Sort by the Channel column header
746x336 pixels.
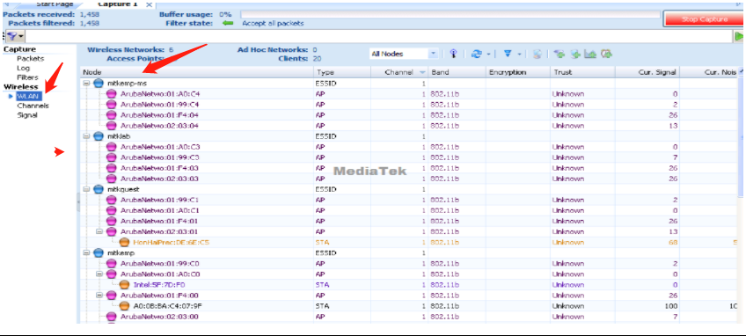(x=399, y=72)
